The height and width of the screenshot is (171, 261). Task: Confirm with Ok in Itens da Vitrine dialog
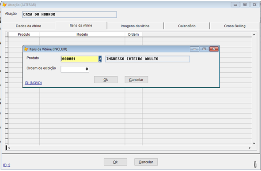pyautogui.click(x=106, y=80)
